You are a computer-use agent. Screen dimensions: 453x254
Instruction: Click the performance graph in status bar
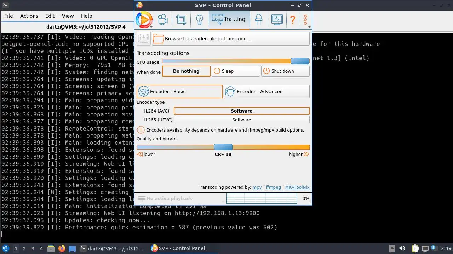tap(262, 198)
